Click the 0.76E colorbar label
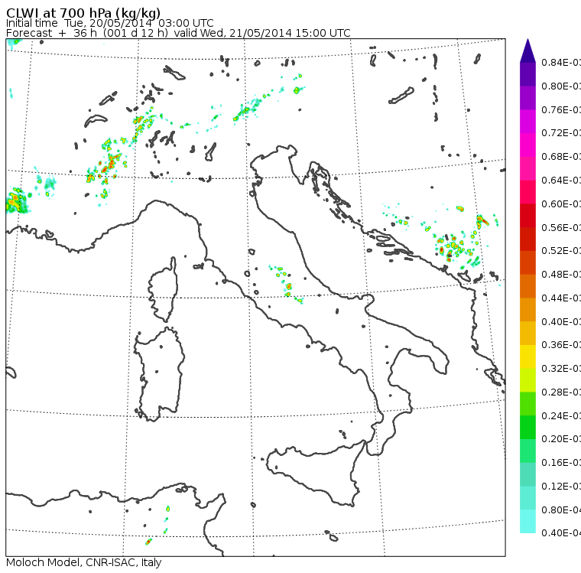 [x=561, y=109]
